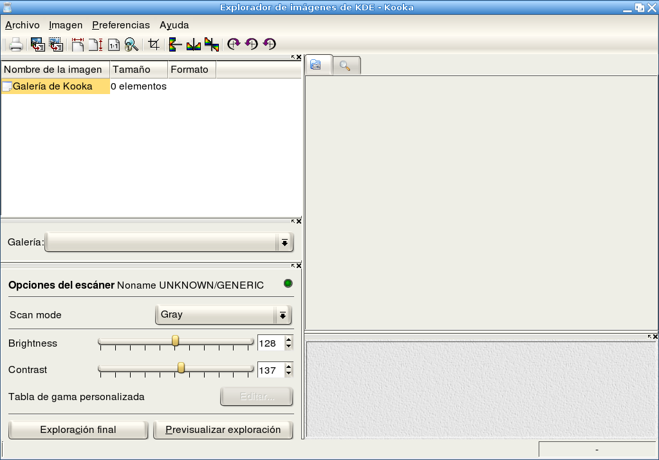Open the Scan mode Gray dropdown
The height and width of the screenshot is (460, 659).
point(223,315)
